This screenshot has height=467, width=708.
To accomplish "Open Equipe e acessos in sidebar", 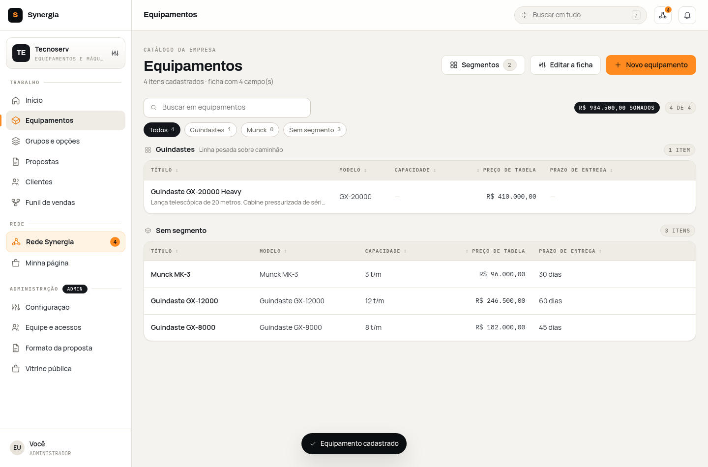I will [65, 327].
